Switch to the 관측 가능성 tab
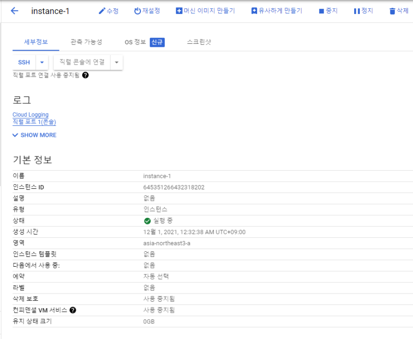 coord(86,42)
